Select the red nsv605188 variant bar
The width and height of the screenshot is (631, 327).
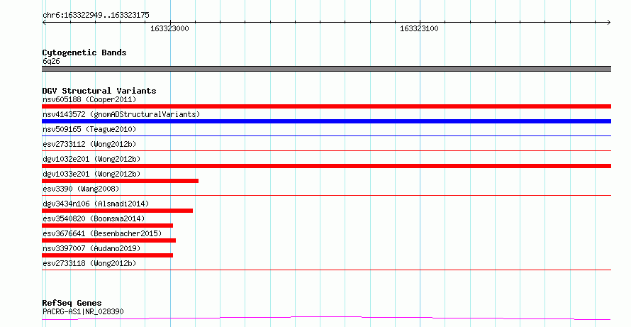[326, 106]
